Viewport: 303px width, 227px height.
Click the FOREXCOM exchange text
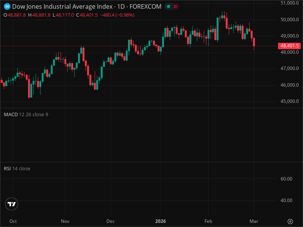[x=145, y=6]
